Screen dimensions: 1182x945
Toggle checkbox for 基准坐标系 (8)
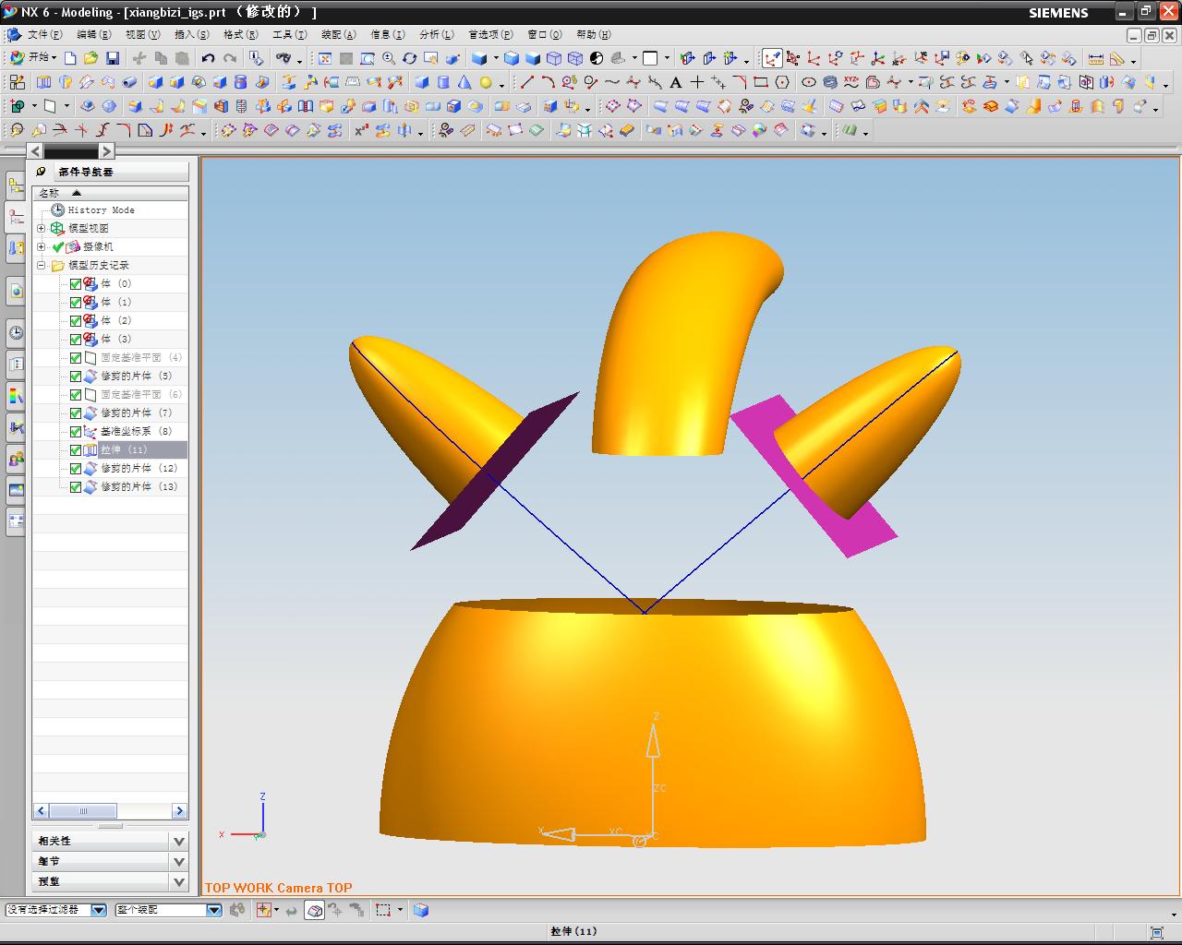point(76,431)
